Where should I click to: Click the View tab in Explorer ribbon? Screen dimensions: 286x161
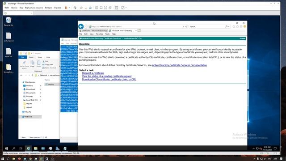click(48, 57)
